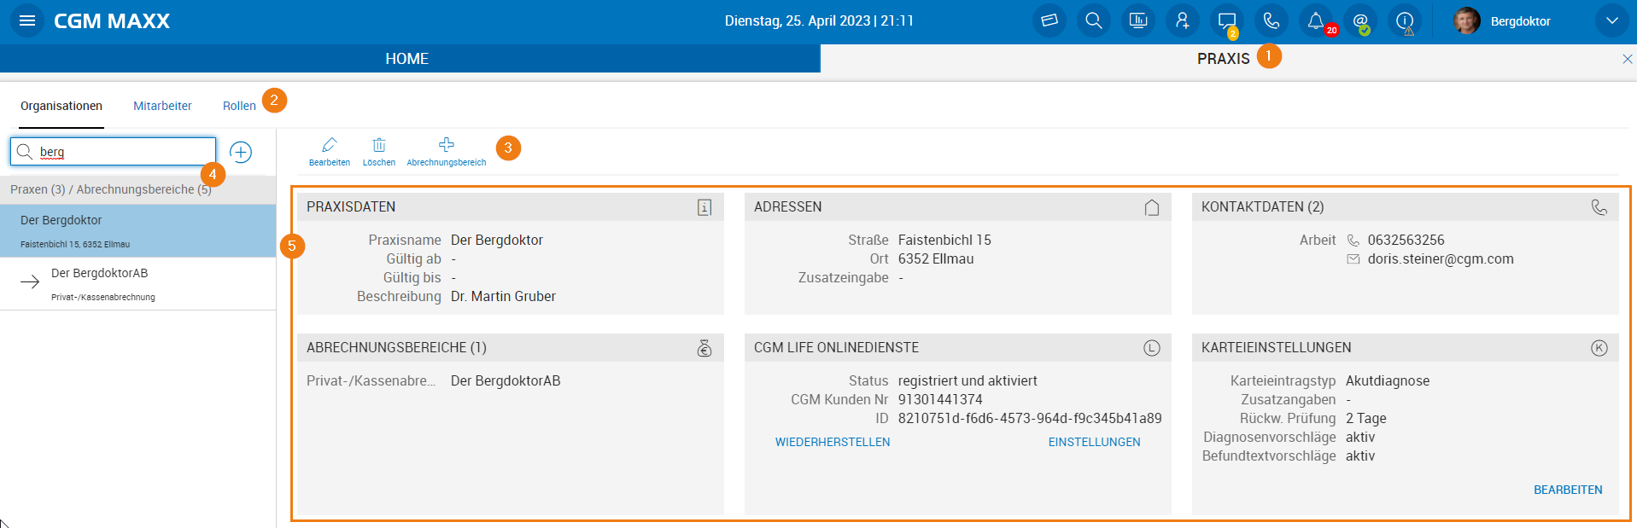Select Der Bergdoktor practice in list
The width and height of the screenshot is (1637, 528).
click(x=137, y=230)
